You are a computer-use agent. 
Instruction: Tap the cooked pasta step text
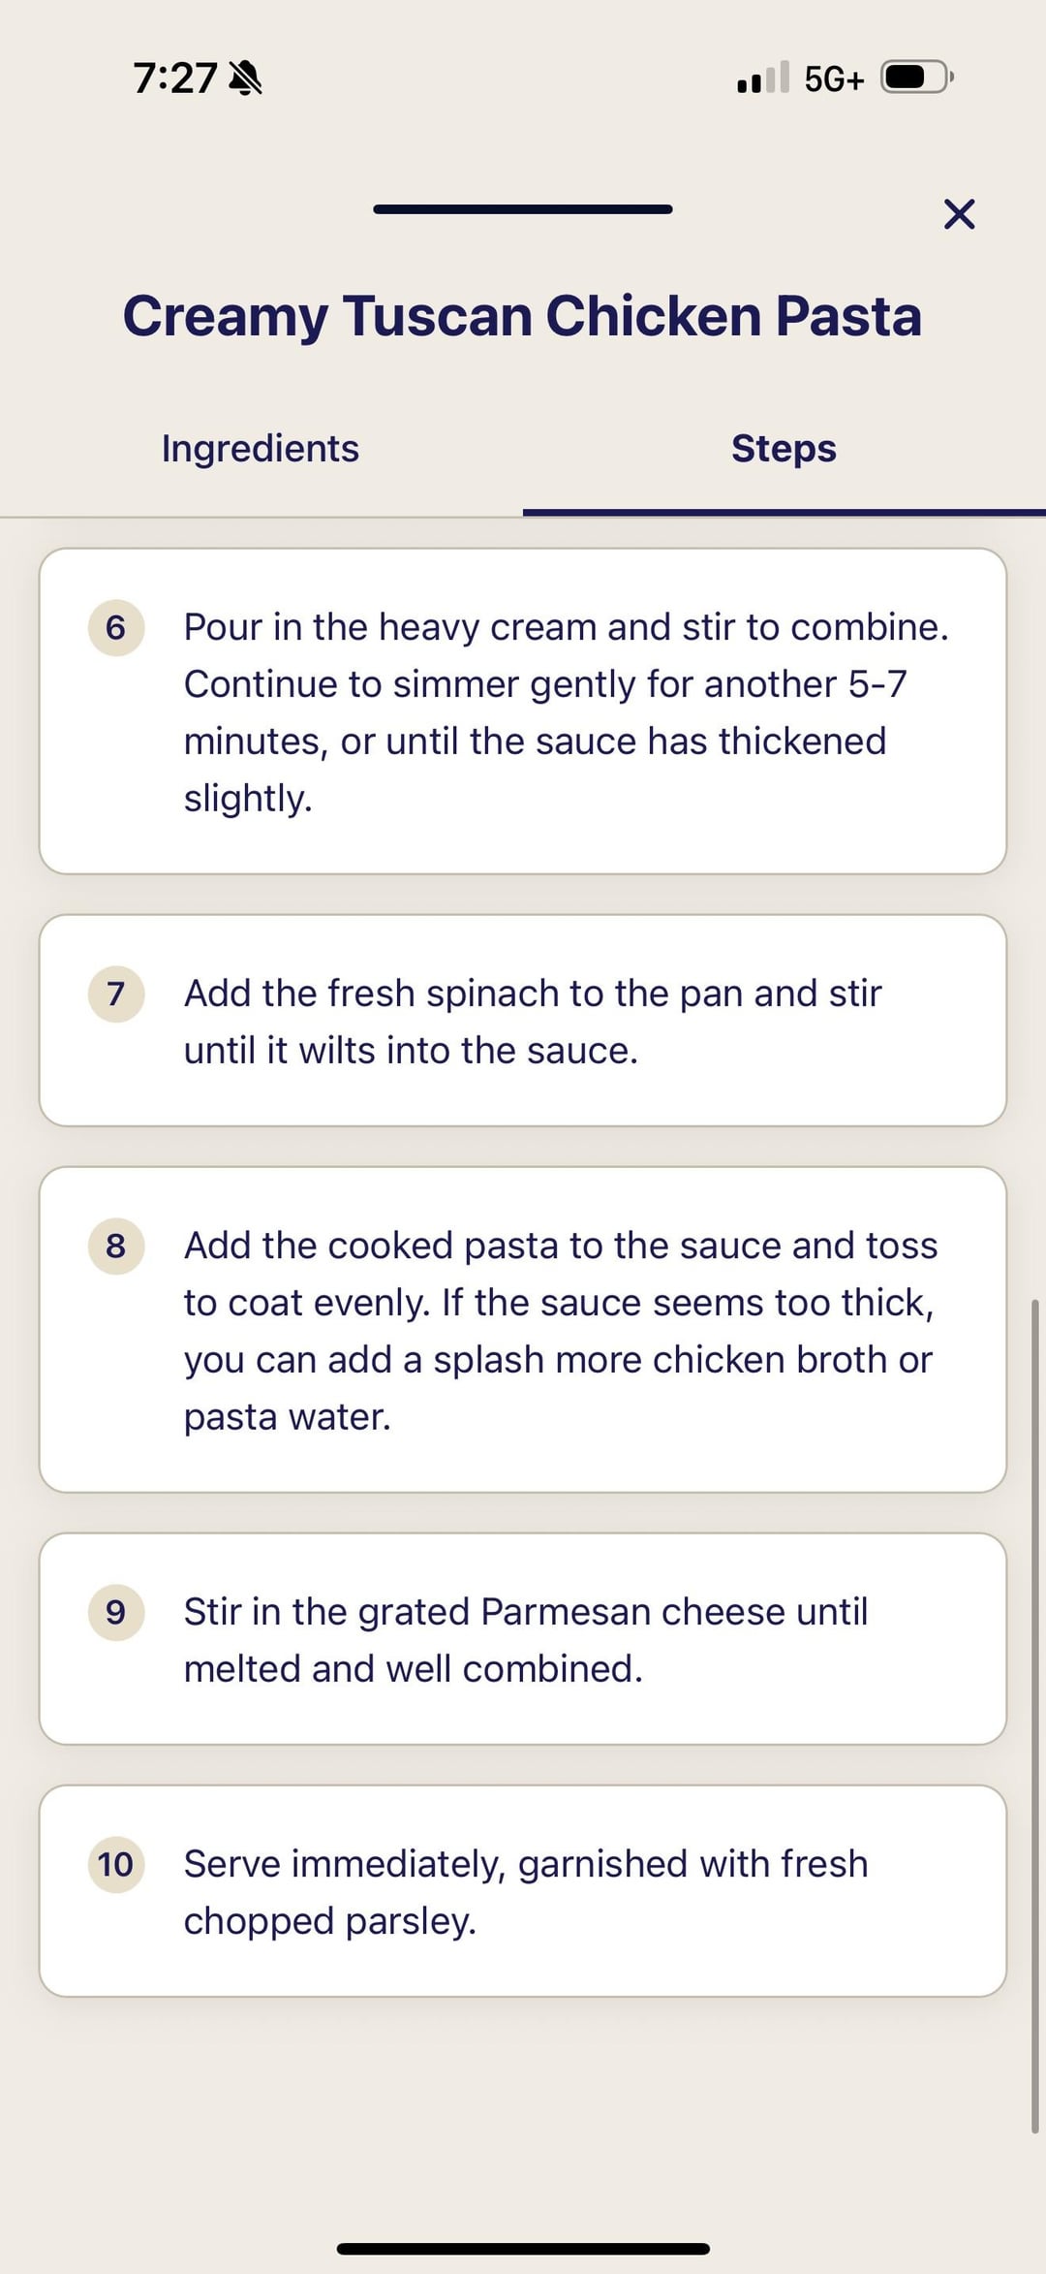coord(560,1331)
